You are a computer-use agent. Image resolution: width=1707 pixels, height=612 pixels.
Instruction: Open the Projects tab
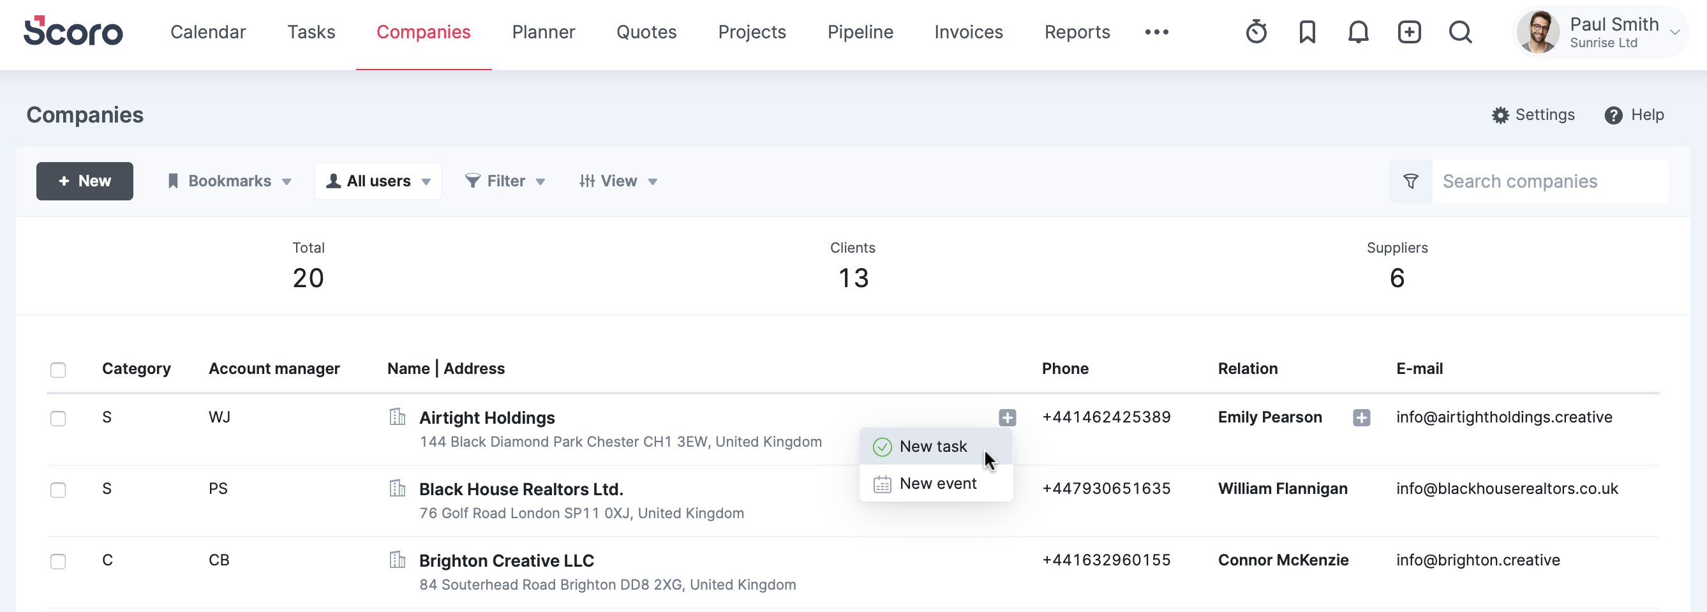[x=752, y=32]
